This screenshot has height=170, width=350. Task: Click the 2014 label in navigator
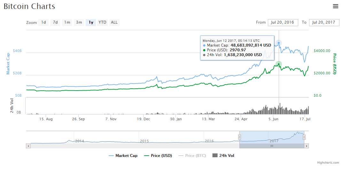click(80, 141)
